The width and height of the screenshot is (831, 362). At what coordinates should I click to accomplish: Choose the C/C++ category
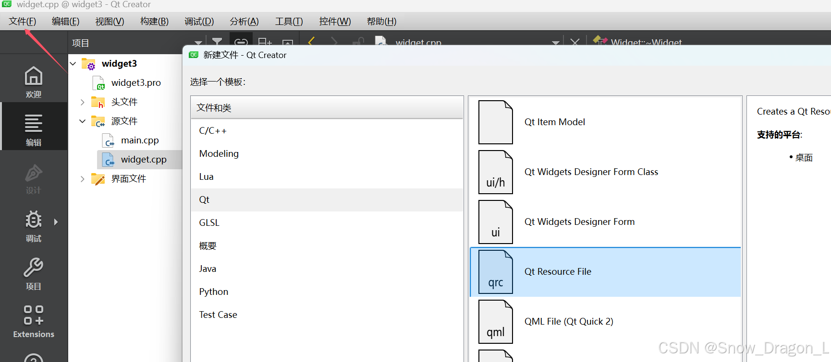327,130
